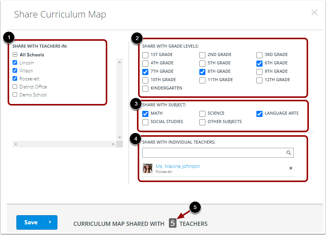Image resolution: width=326 pixels, height=235 pixels.
Task: Click the schools list scroll left arrow
Action: (x=16, y=144)
